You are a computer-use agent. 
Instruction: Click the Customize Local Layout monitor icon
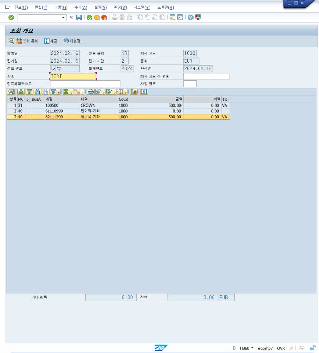198,17
